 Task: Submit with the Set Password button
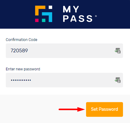point(104,109)
